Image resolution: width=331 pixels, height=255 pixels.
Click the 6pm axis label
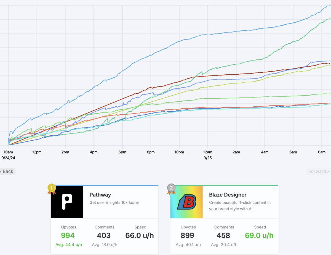click(x=122, y=152)
